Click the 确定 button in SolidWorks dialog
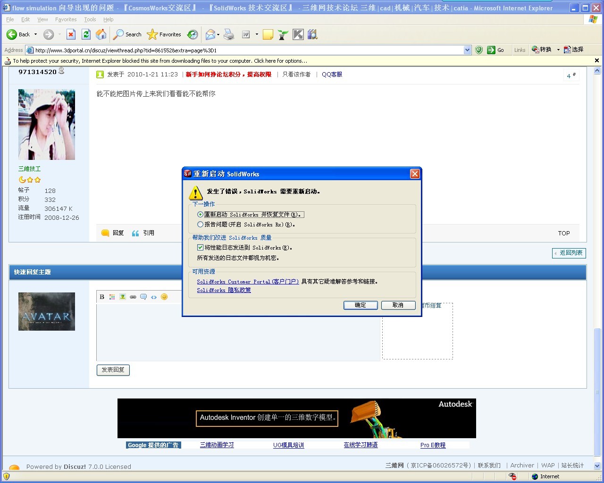 click(361, 305)
